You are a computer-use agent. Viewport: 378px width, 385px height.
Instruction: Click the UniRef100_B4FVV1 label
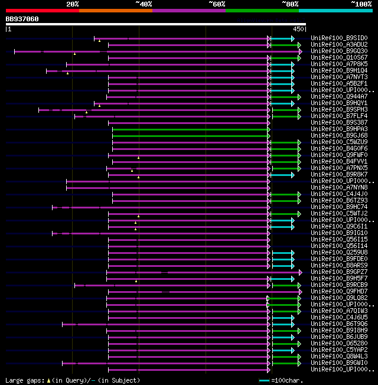coord(339,162)
